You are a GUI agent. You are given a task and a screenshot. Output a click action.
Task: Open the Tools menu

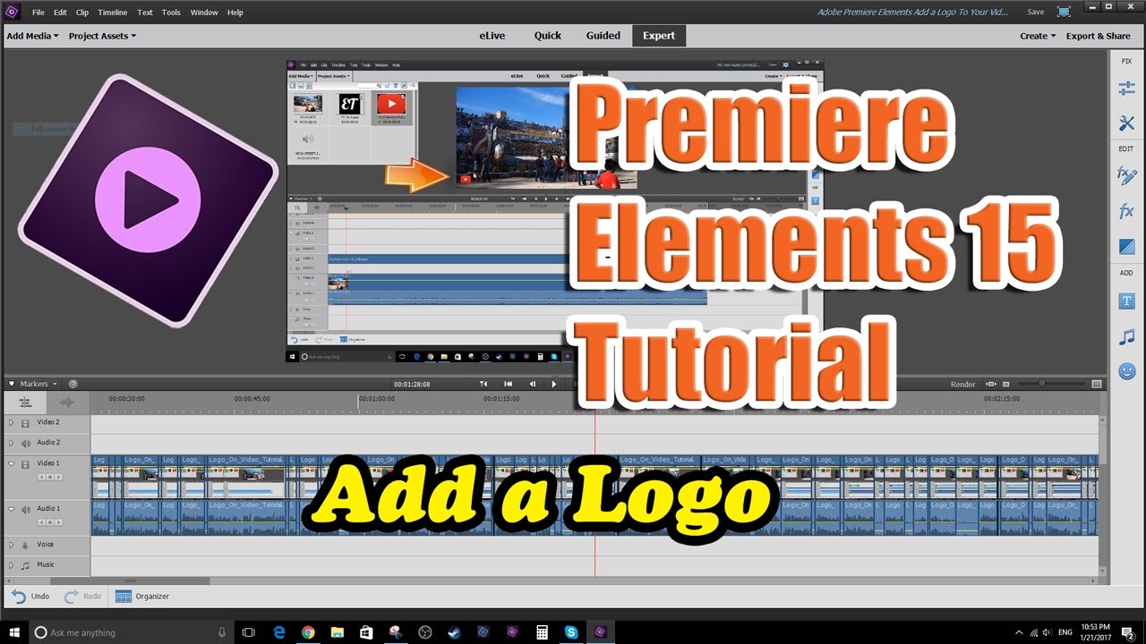pos(171,13)
